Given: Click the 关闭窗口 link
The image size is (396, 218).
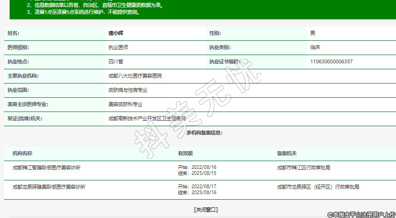Looking at the screenshot, I should point(206,210).
